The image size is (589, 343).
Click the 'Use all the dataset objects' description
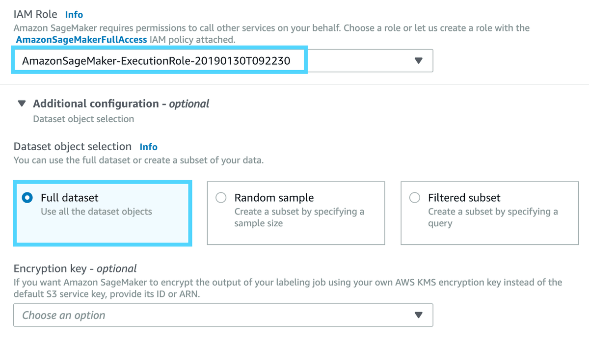coord(96,212)
